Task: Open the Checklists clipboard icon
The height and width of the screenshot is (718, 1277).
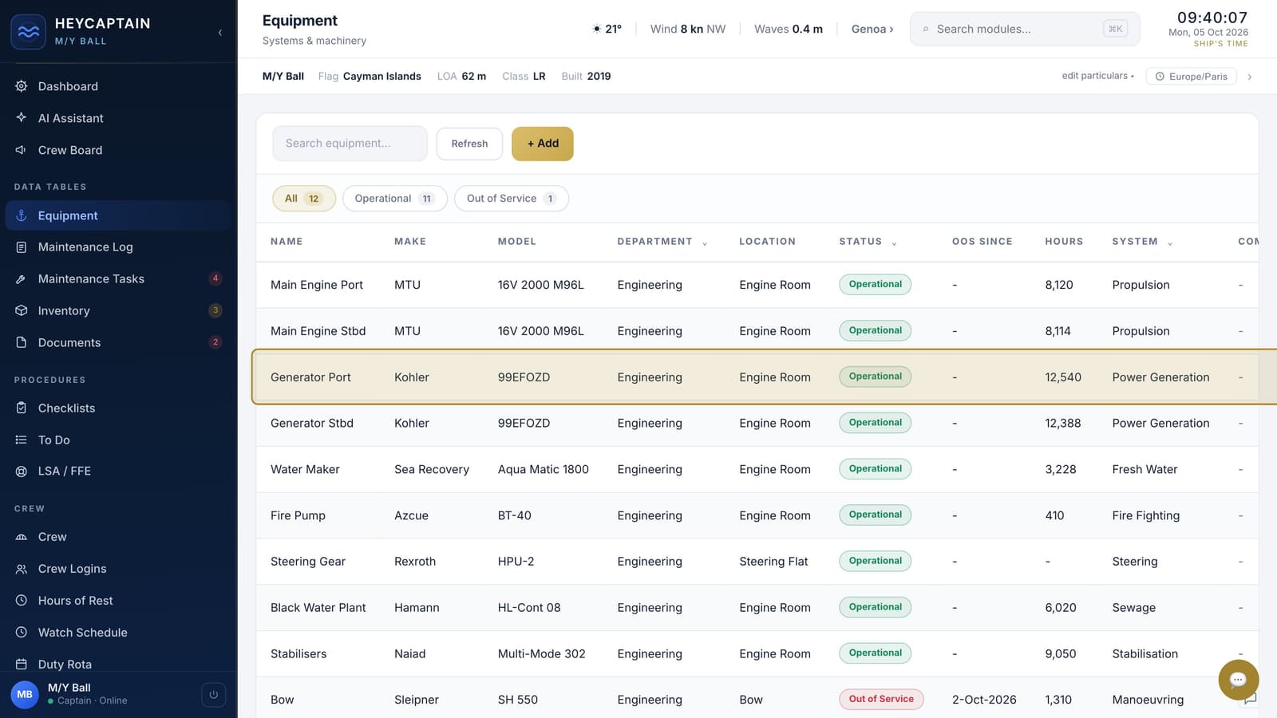Action: pyautogui.click(x=22, y=408)
